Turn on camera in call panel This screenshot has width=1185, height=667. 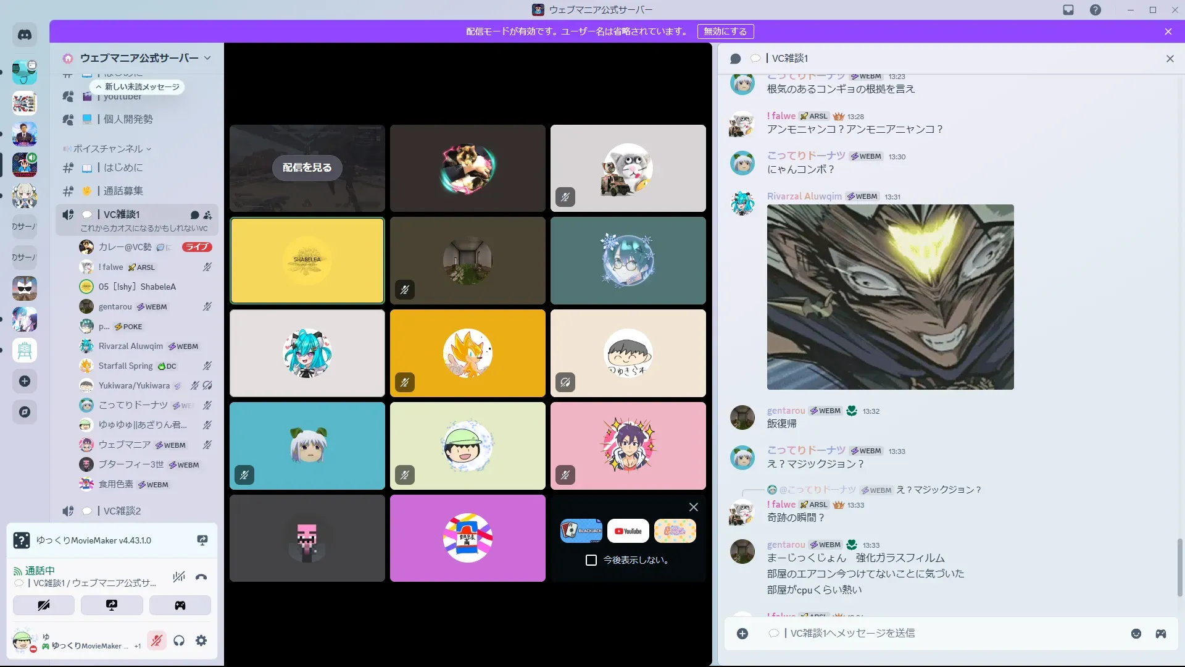pos(44,605)
